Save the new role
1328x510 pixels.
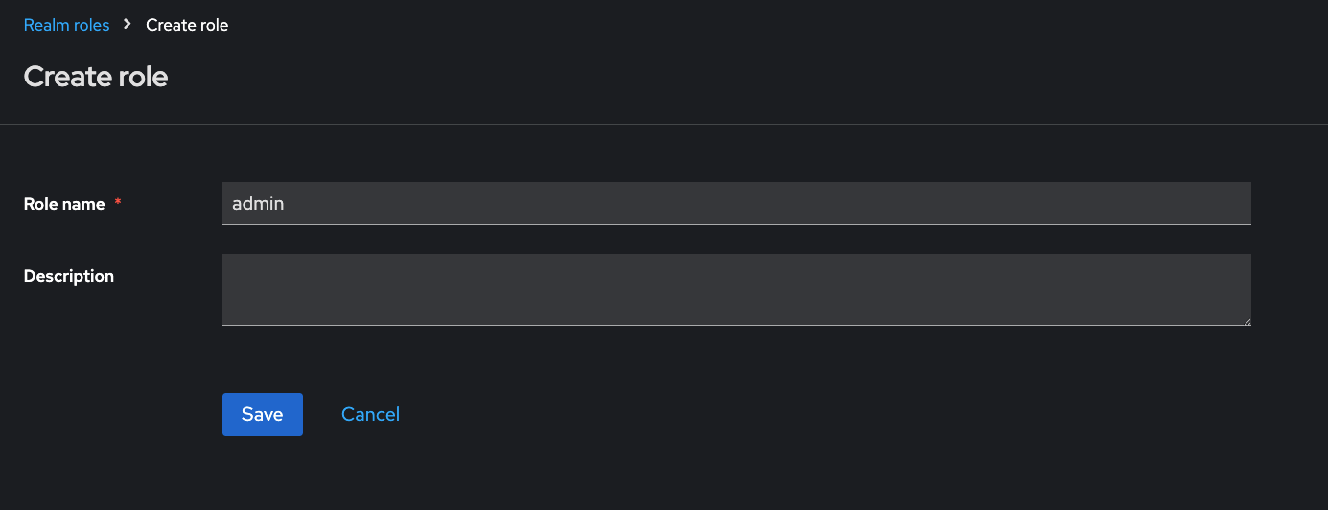(262, 414)
